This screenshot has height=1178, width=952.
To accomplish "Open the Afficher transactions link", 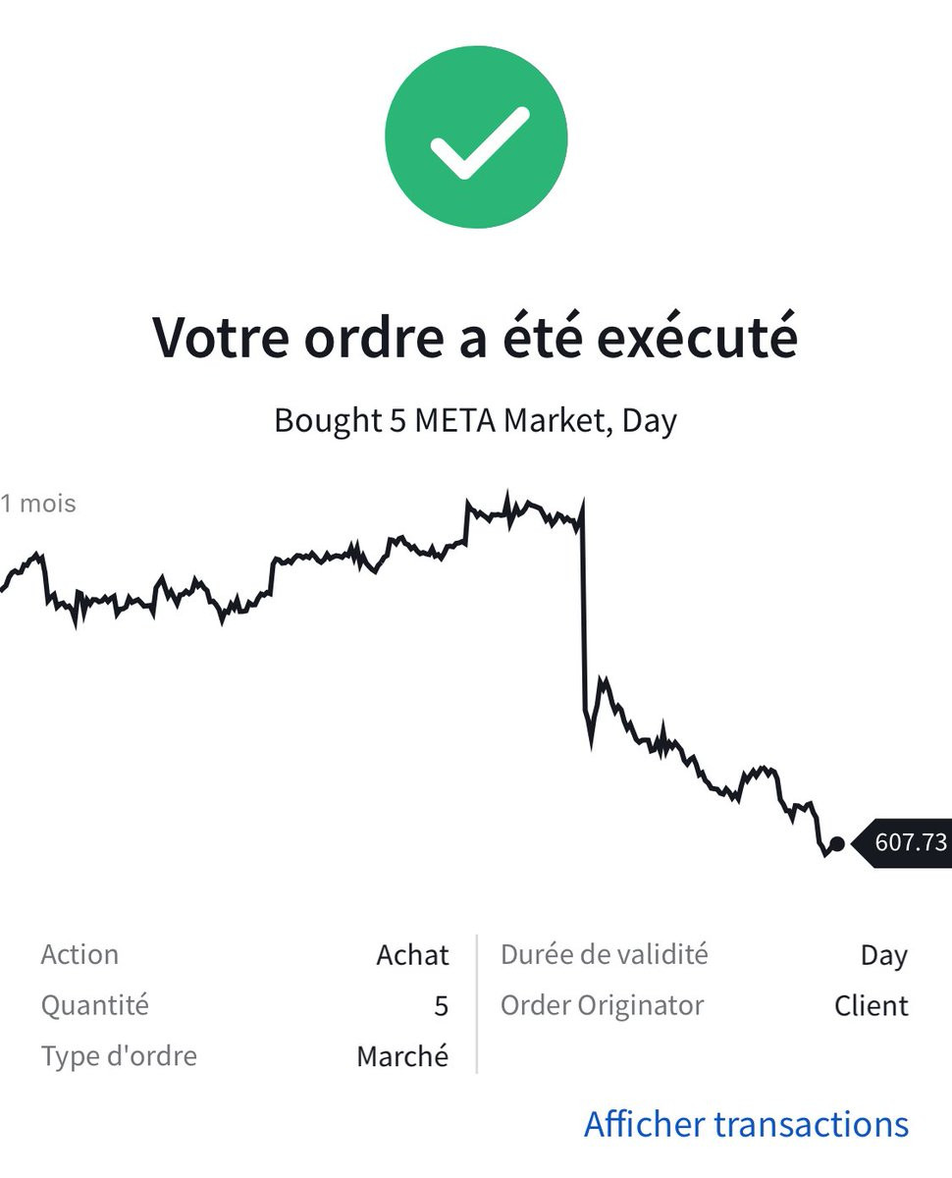I will [746, 1124].
